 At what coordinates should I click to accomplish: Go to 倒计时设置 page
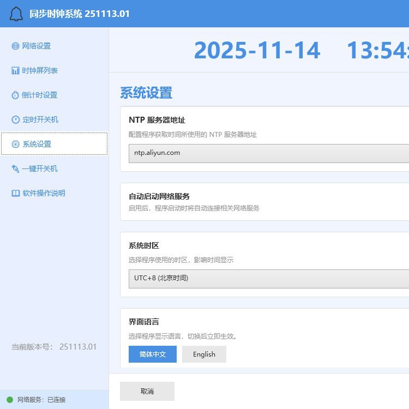pyautogui.click(x=54, y=95)
